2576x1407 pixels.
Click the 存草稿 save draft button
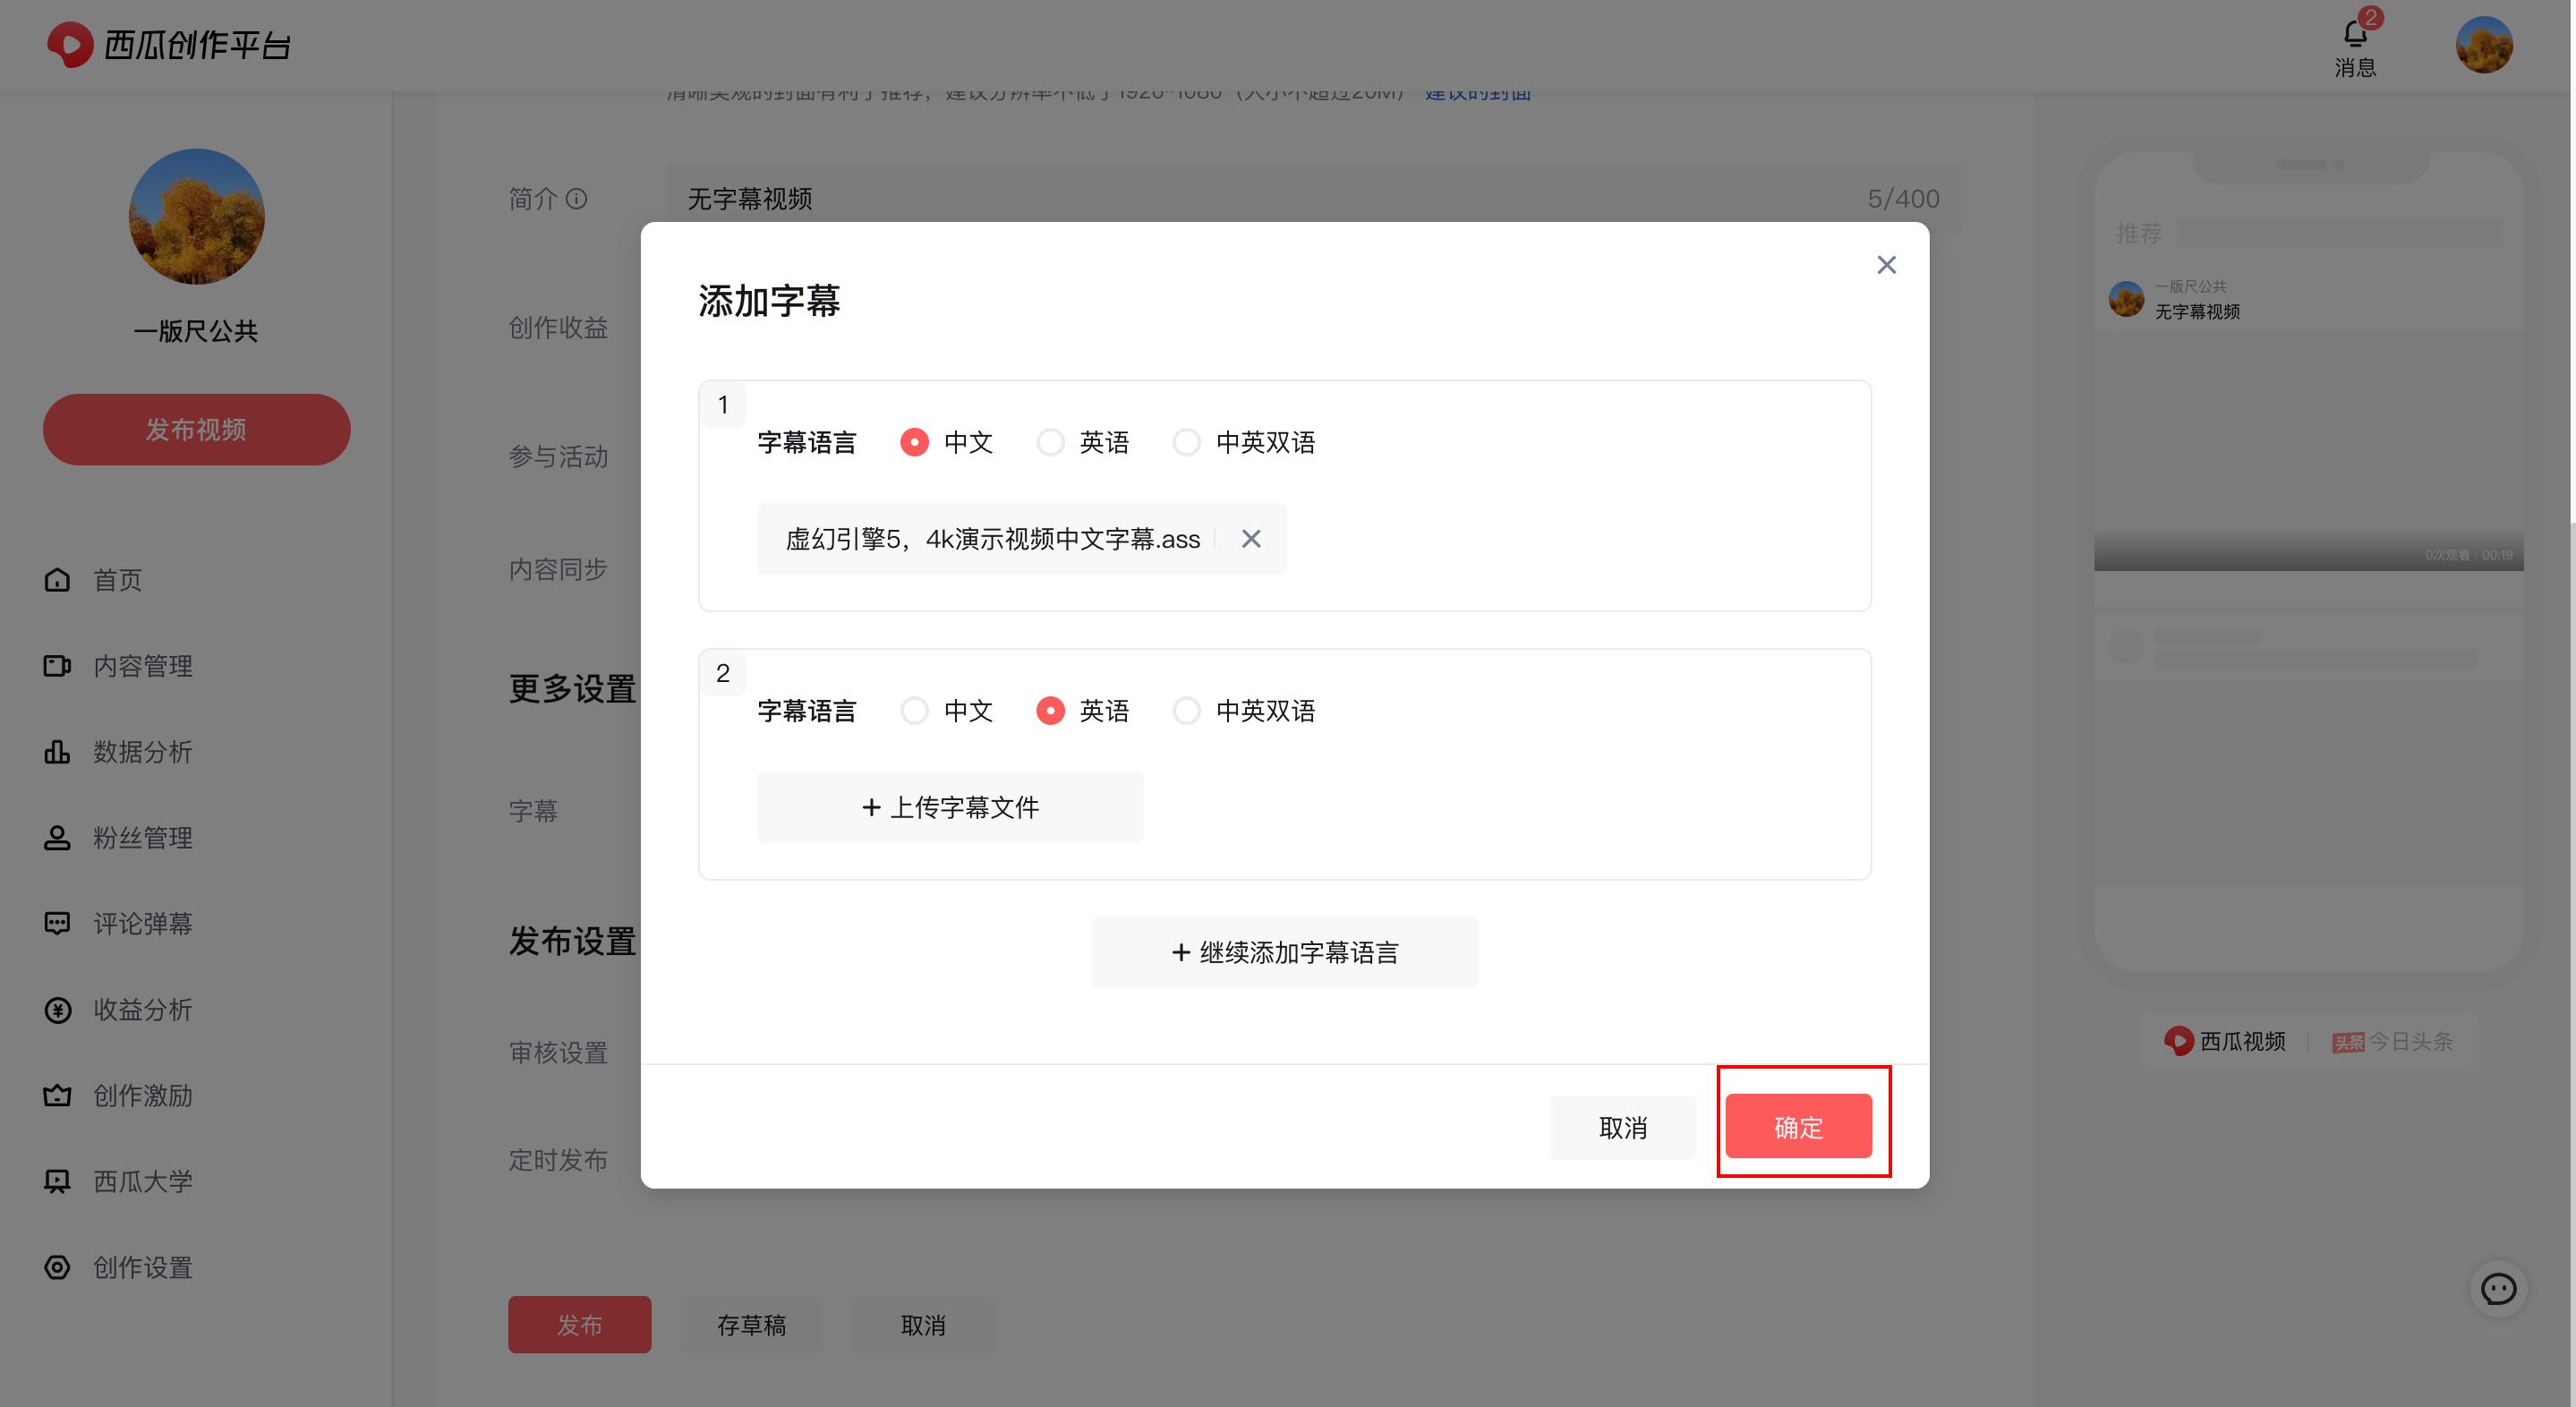pos(751,1324)
